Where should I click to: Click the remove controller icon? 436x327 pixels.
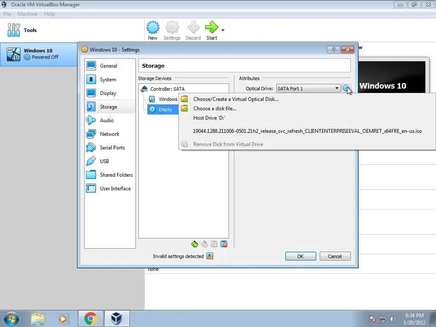(204, 244)
